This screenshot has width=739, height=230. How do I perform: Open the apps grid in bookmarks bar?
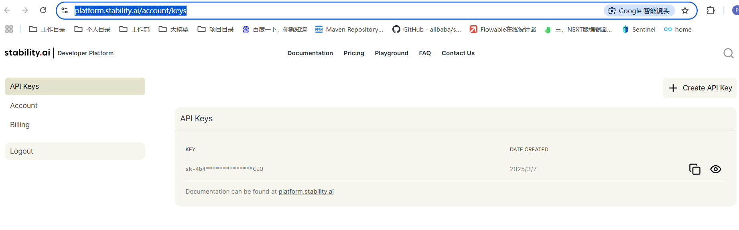click(x=9, y=29)
